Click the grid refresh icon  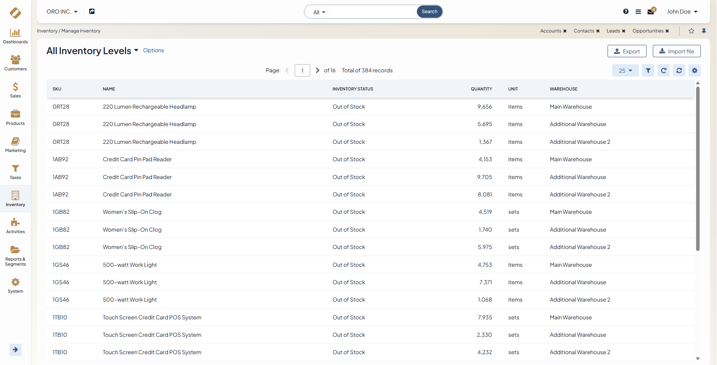(664, 70)
